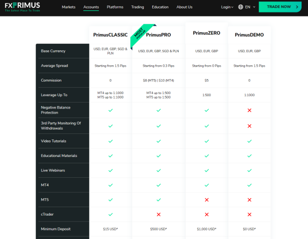The height and width of the screenshot is (239, 308).
Task: Click PrimusPRO Educational Materials checkmark
Action: [x=159, y=156]
